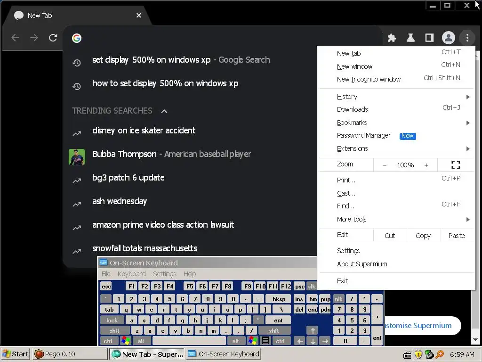Select the suggestion 'ash wednesday'
The height and width of the screenshot is (362, 482).
coord(120,201)
